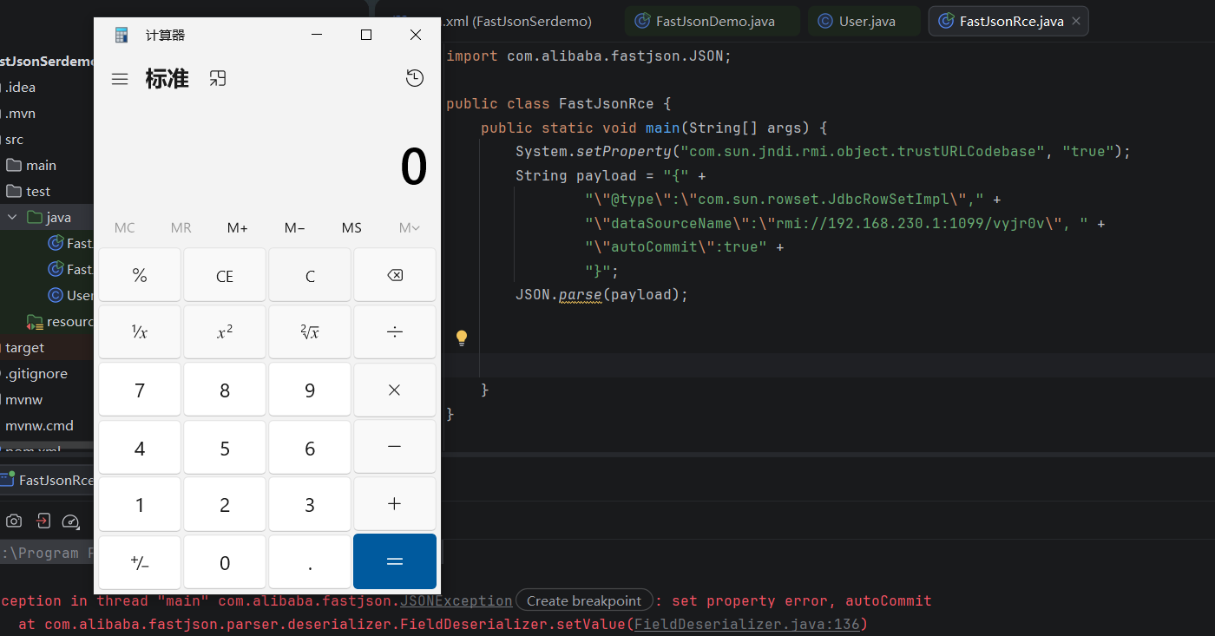Collapse the java folder chevron in project tree

pos(12,217)
